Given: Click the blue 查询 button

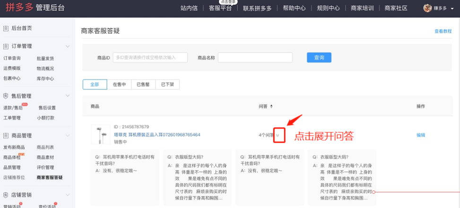Looking at the screenshot, I should (x=319, y=58).
